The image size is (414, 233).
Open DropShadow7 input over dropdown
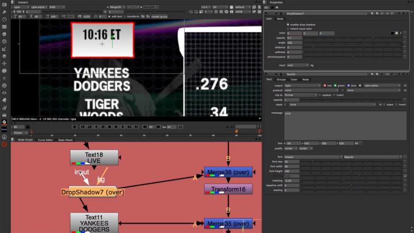(x=298, y=65)
